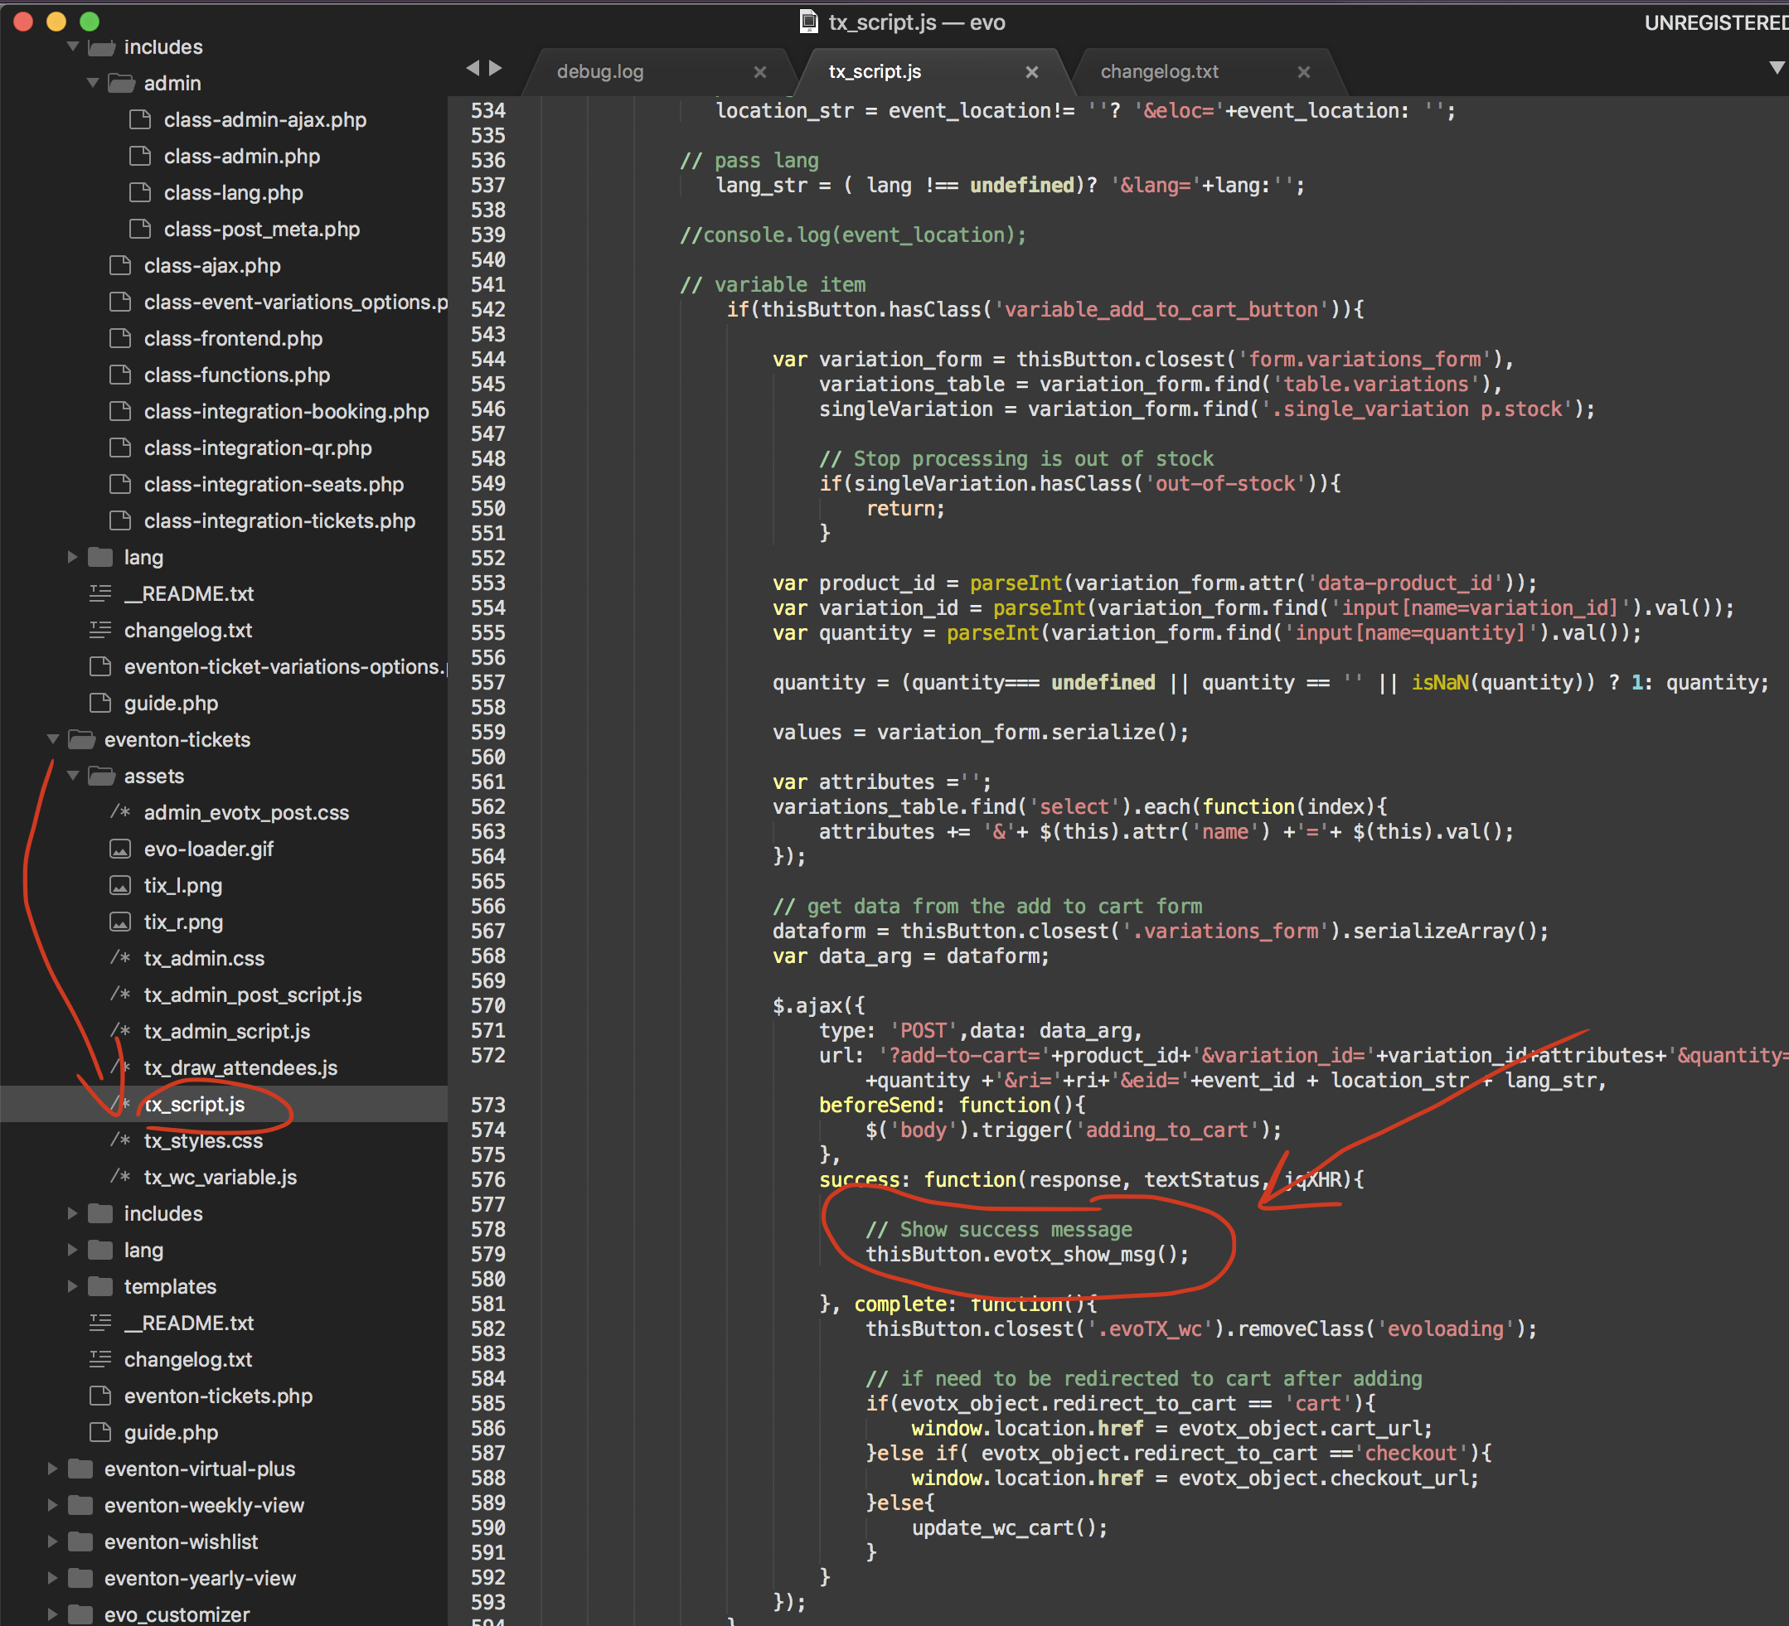Click the tab history back arrow
The width and height of the screenshot is (1789, 1626).
coord(472,68)
